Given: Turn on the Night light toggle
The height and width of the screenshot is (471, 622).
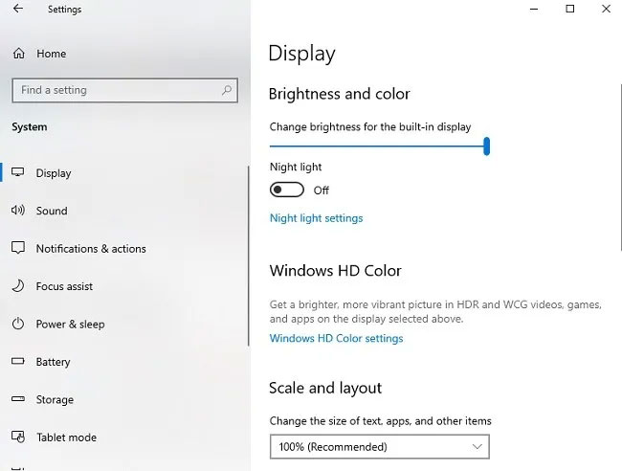Looking at the screenshot, I should click(x=287, y=190).
